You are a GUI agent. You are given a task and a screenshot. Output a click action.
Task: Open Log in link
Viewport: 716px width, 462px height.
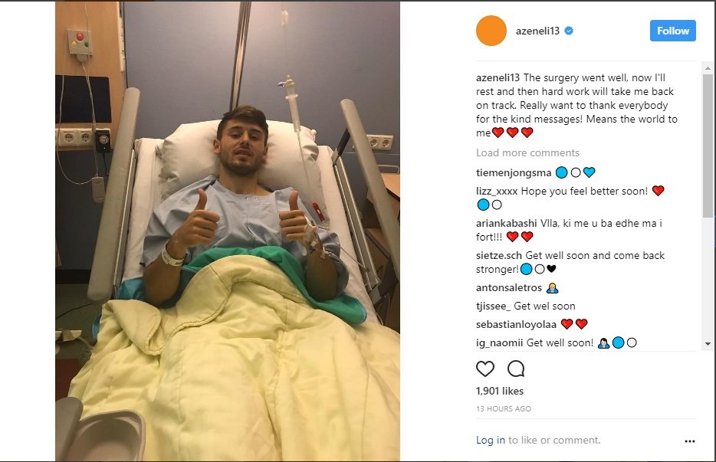[491, 440]
